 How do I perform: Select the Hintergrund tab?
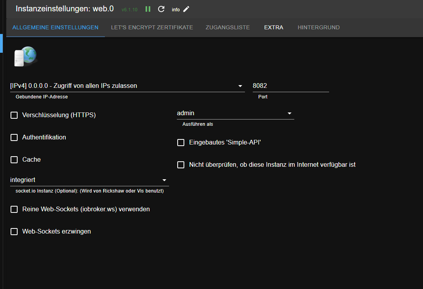coord(319,28)
